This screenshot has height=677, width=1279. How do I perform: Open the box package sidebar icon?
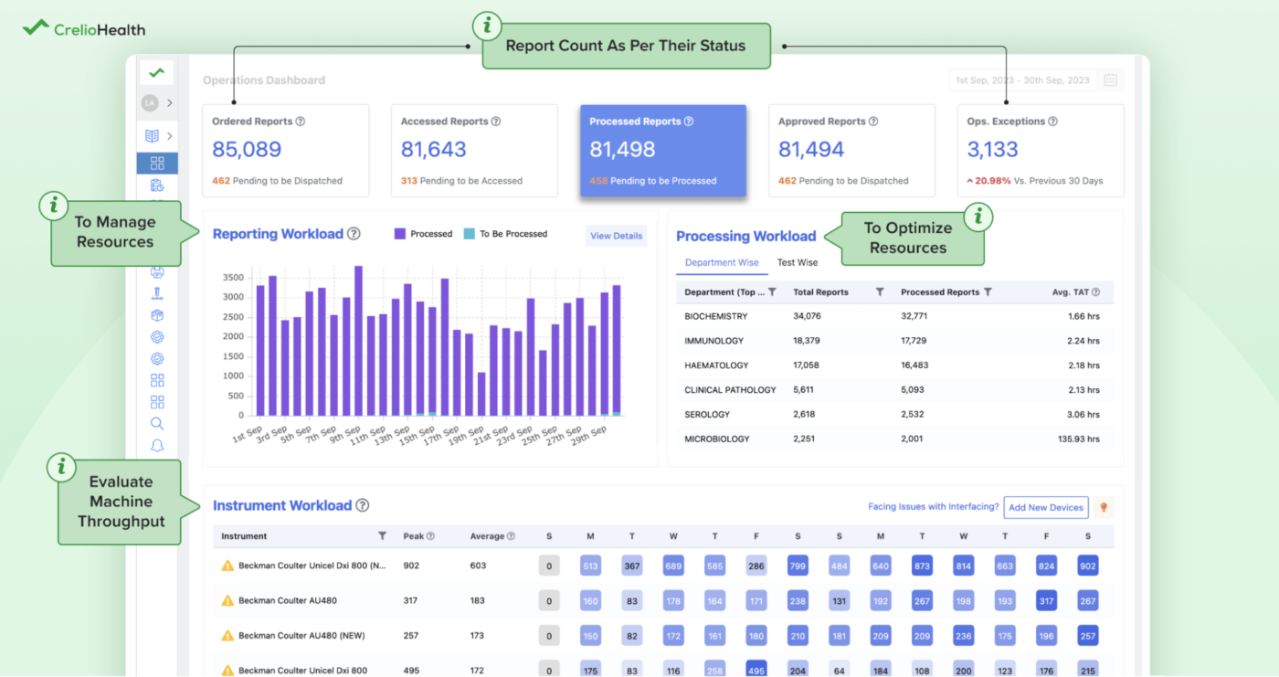[x=157, y=315]
